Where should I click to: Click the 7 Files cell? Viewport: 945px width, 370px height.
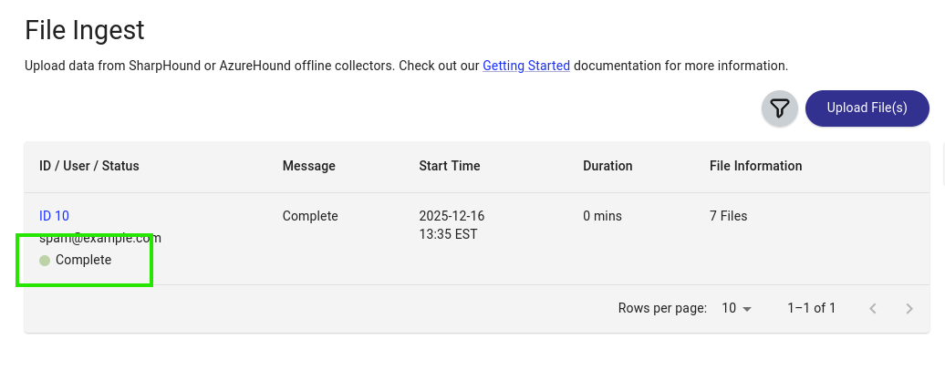click(x=728, y=216)
